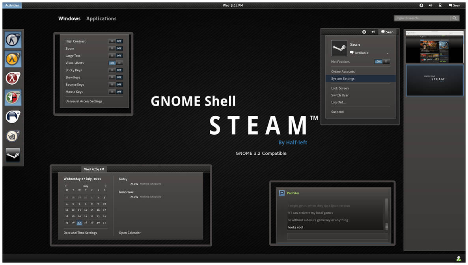Viewport: 468px width, 265px height.
Task: Open Sean user menu in top bar
Action: click(454, 6)
